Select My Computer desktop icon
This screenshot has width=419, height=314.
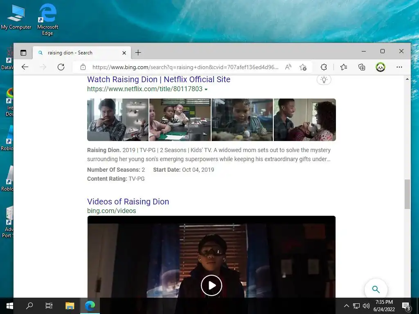point(16,17)
